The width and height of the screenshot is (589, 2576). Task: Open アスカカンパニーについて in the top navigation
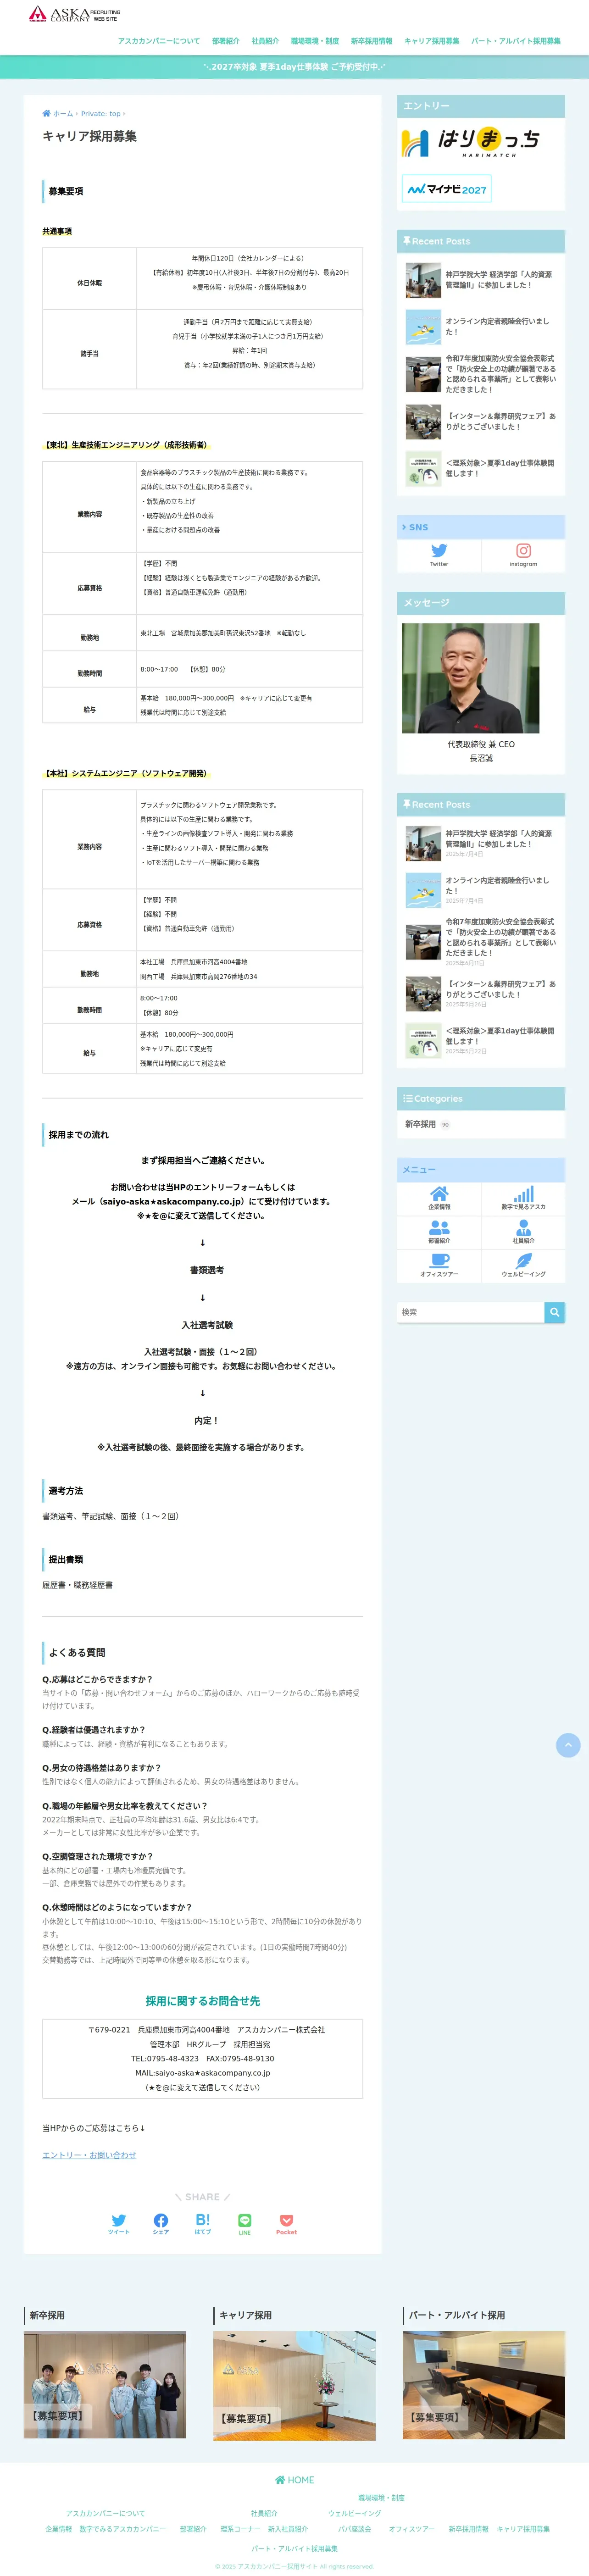tap(159, 41)
